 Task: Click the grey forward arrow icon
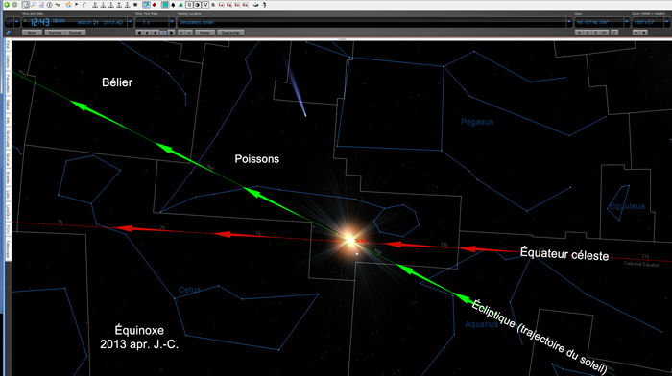[14, 5]
